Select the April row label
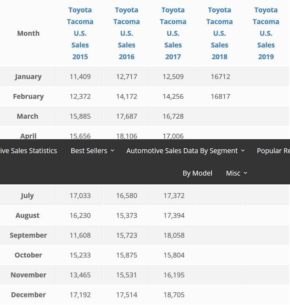This screenshot has height=305, width=290. coord(28,136)
